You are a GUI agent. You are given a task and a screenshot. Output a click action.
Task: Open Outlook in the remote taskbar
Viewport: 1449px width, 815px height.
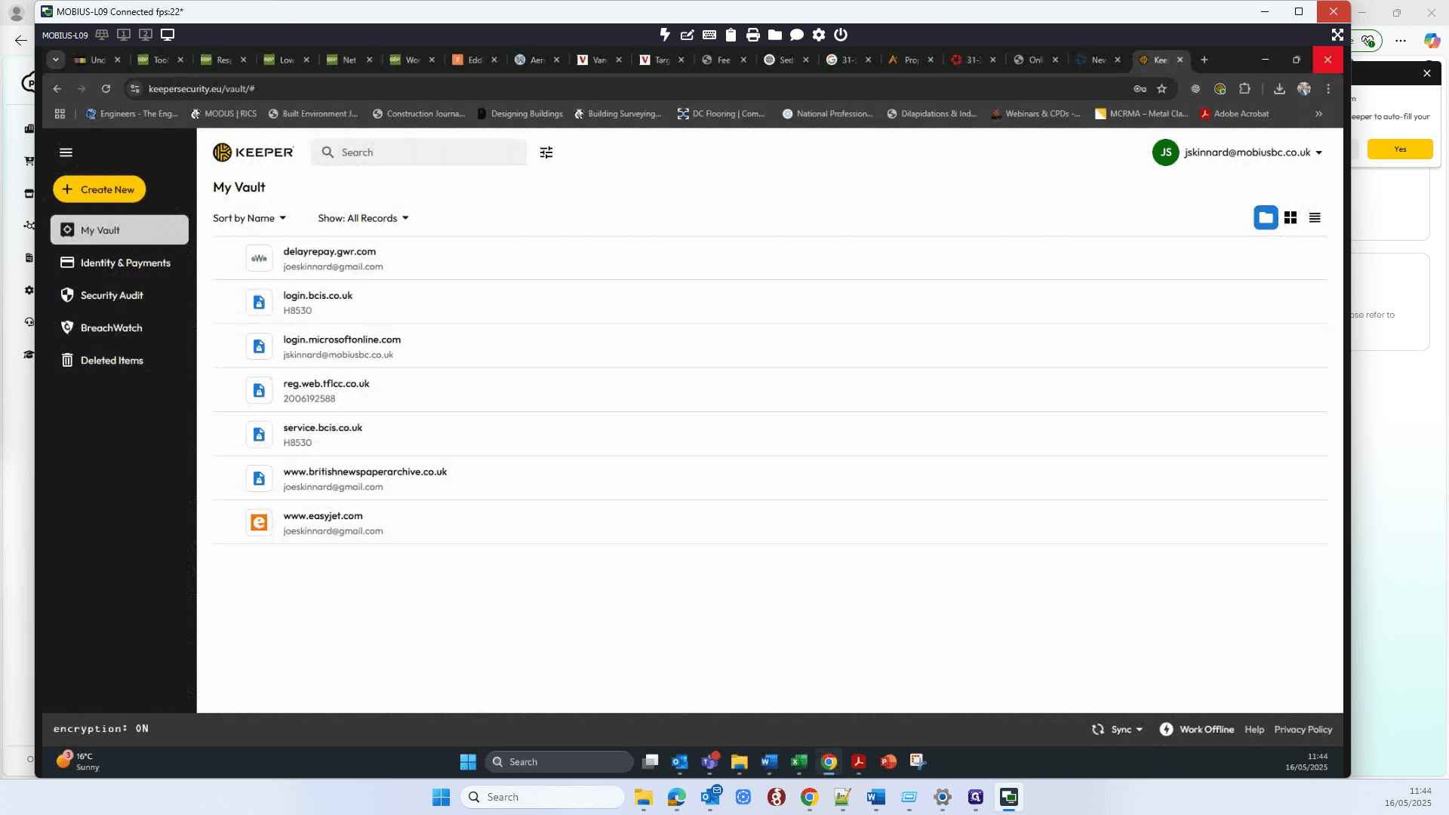point(679,761)
